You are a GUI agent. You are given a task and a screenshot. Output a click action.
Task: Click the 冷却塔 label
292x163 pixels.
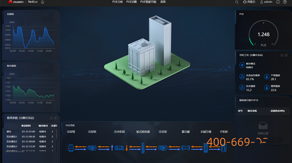coord(71,132)
